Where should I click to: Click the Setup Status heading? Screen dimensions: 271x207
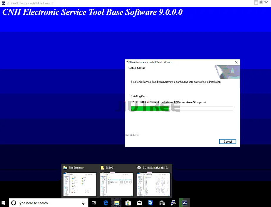[137, 68]
